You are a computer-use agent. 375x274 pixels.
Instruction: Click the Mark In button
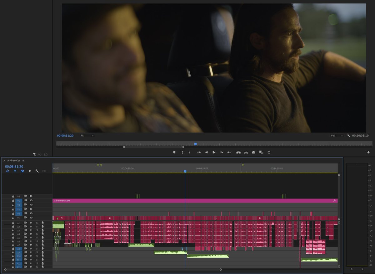(x=182, y=152)
